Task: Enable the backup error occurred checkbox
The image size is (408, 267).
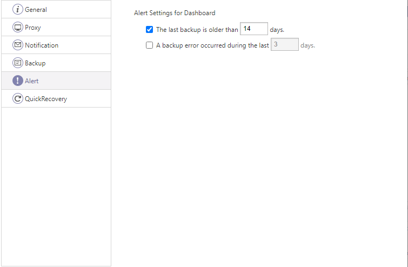Action: pos(150,46)
